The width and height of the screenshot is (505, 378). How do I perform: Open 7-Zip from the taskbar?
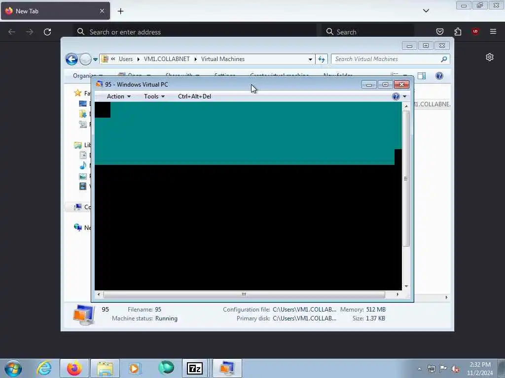(194, 368)
